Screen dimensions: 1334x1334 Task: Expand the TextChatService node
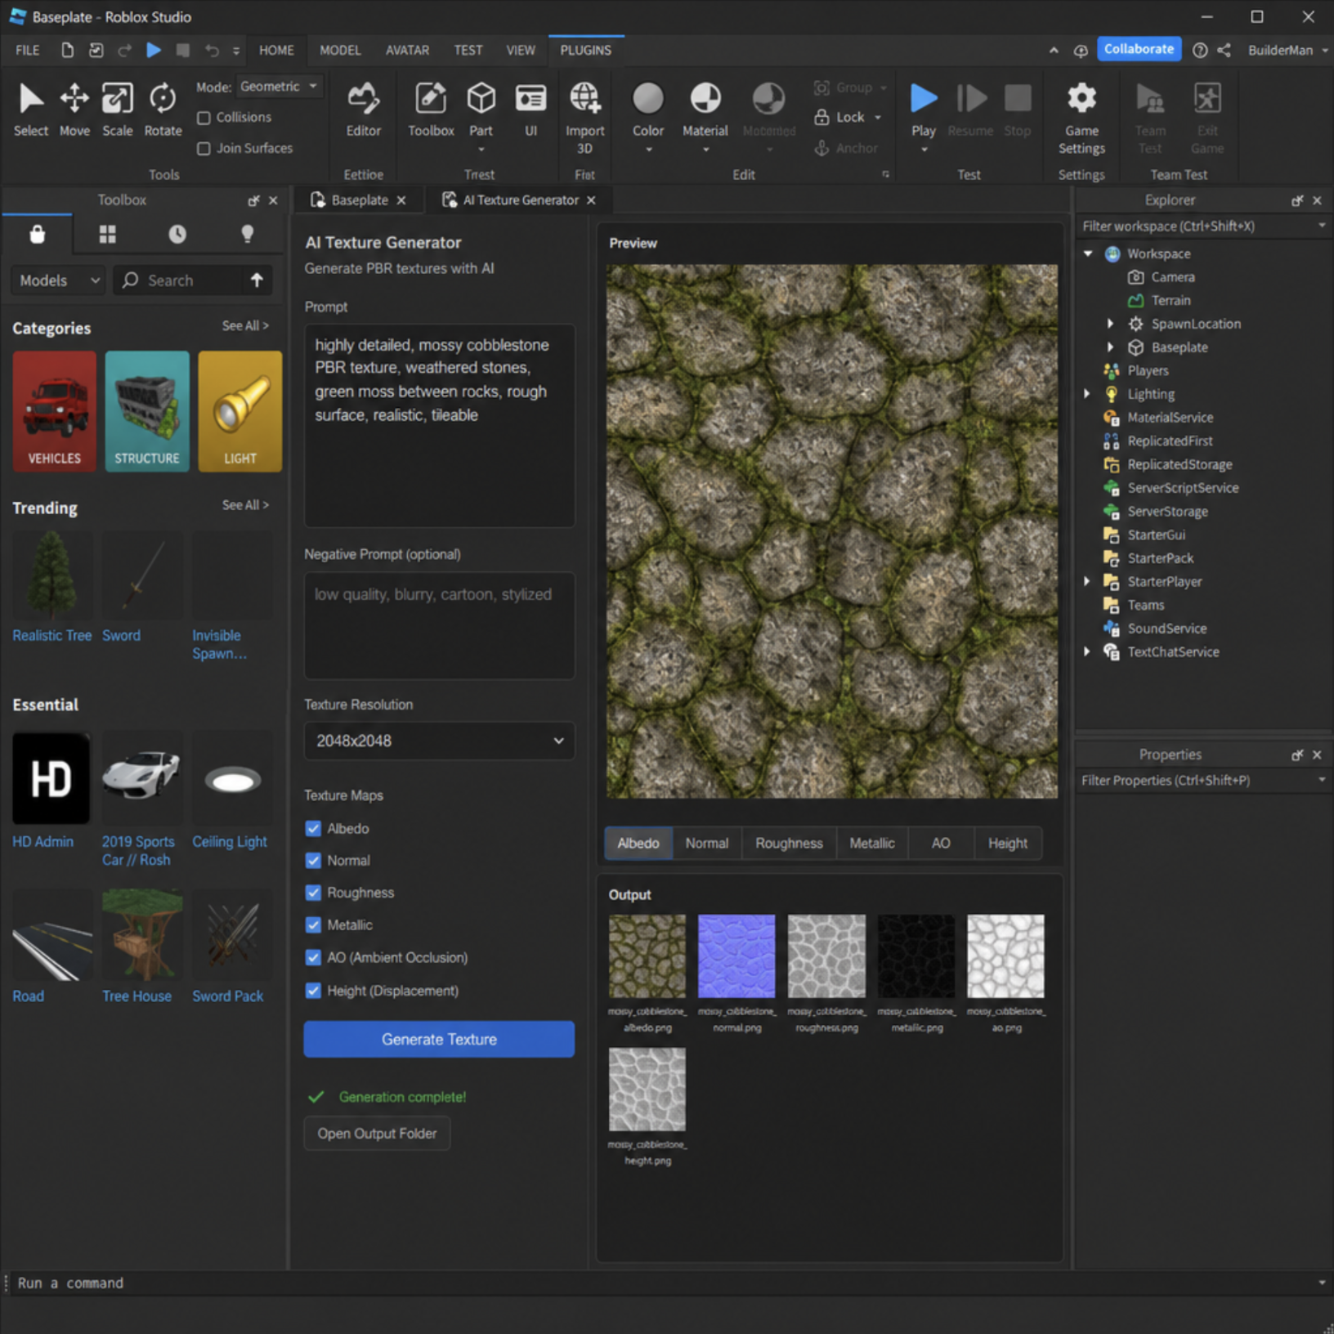tap(1087, 651)
